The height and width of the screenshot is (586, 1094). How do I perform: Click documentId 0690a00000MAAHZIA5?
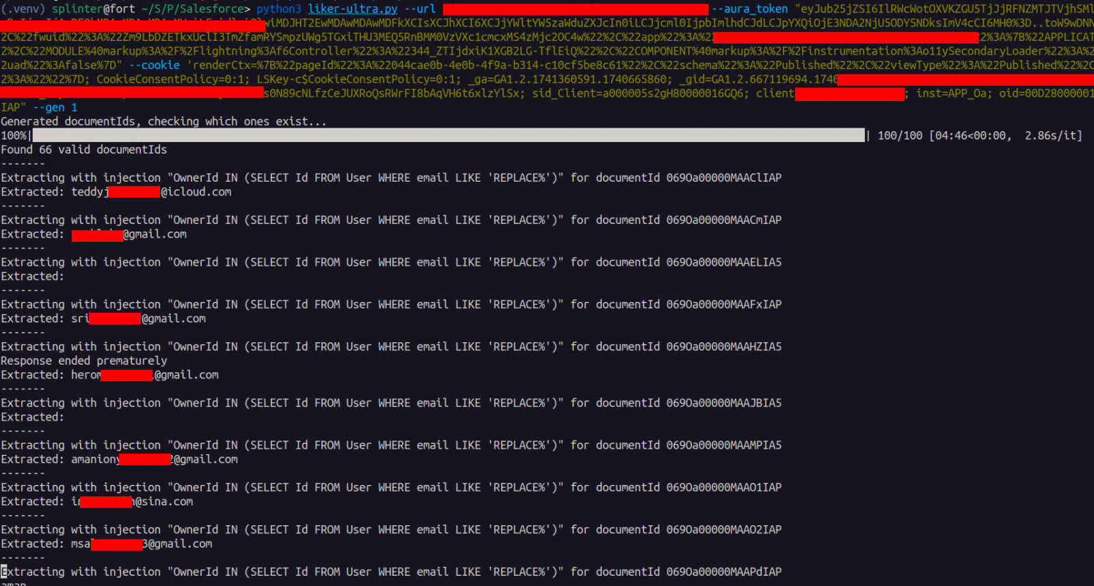point(724,347)
